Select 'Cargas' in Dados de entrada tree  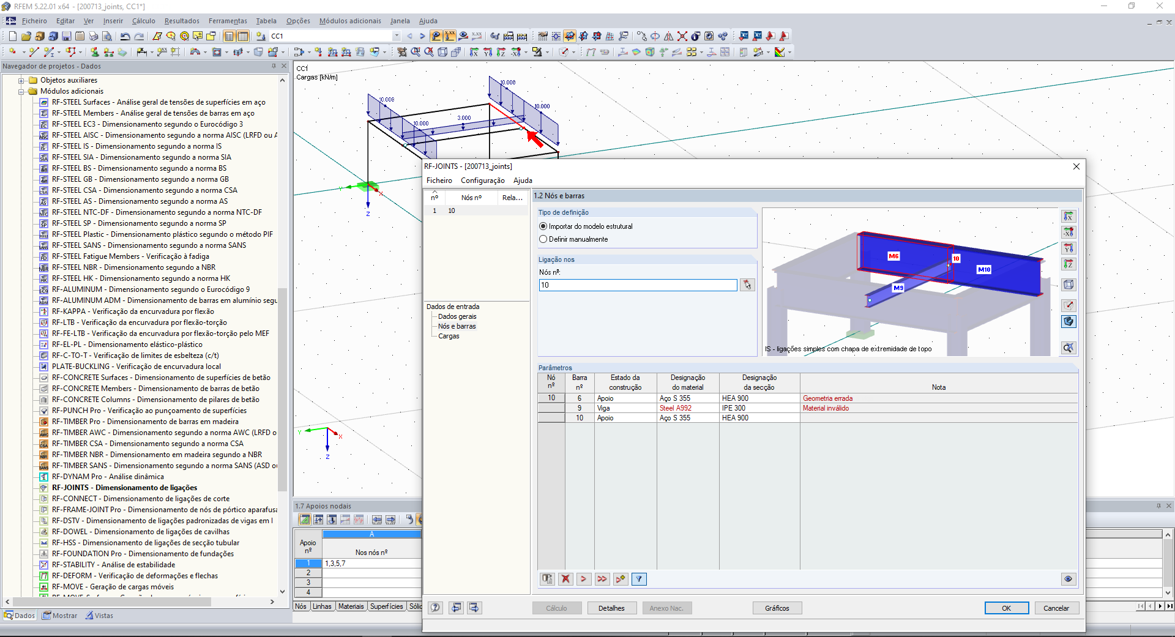point(449,337)
